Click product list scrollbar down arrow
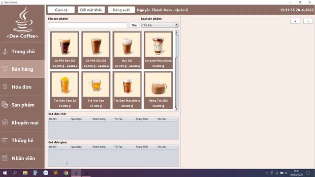 176,109
